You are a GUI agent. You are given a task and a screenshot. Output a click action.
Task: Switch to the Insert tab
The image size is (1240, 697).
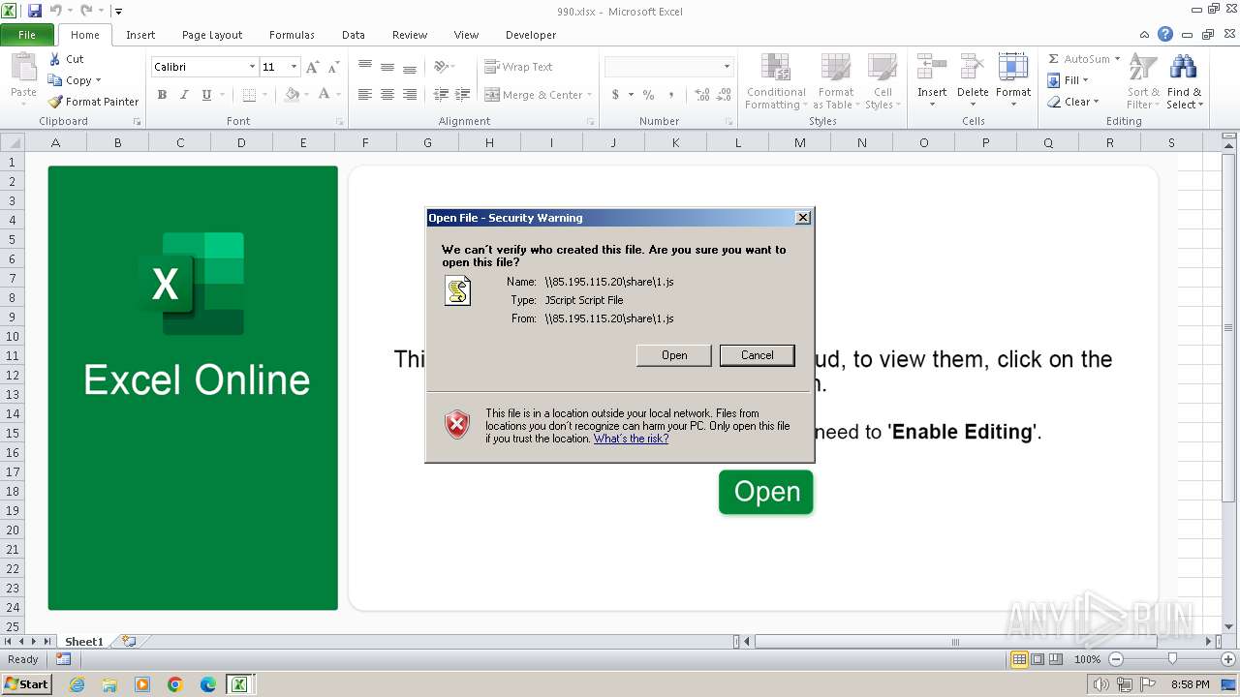[140, 35]
